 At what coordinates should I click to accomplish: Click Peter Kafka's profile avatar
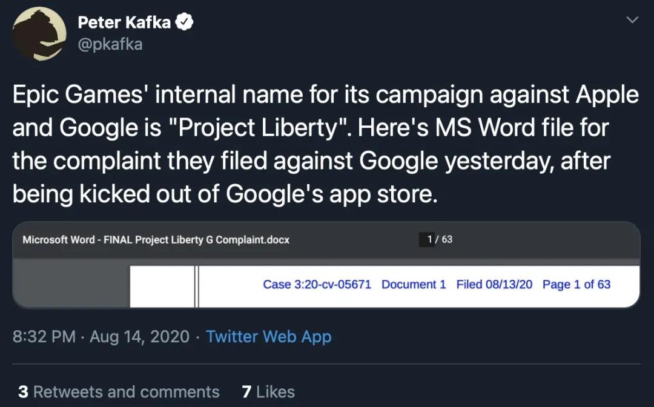(39, 34)
